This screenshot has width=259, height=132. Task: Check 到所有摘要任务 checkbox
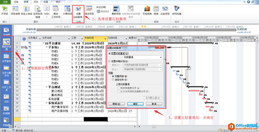(118, 88)
